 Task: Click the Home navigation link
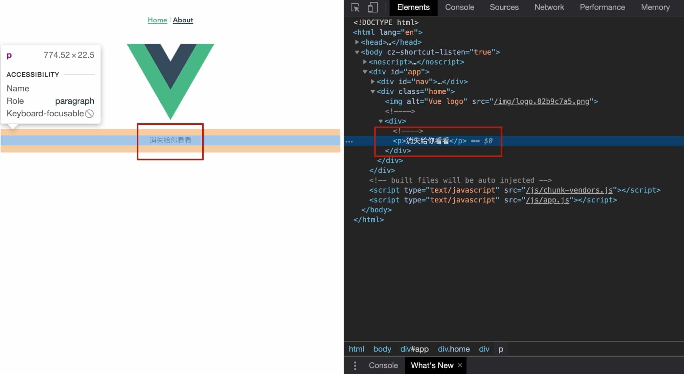point(157,20)
